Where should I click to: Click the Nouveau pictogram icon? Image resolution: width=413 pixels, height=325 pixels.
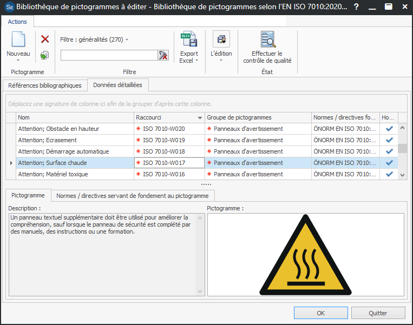coord(18,40)
